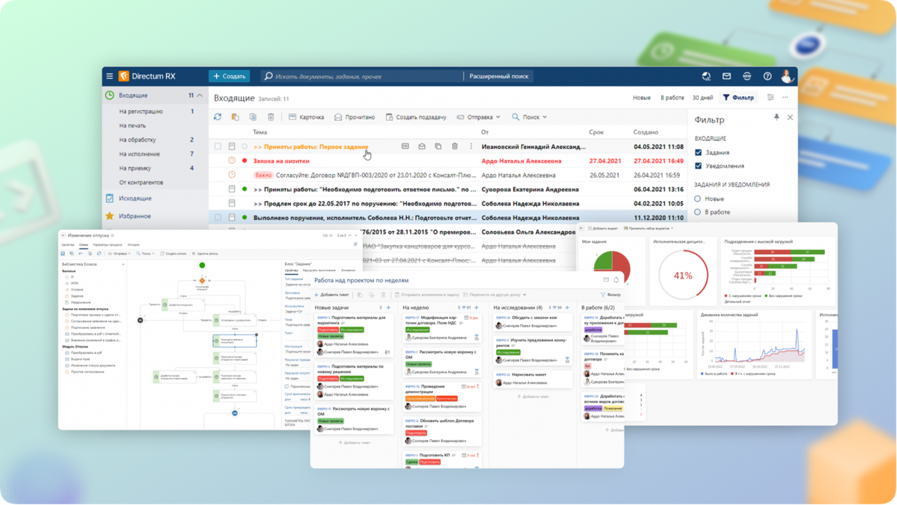Click row action trash icon for Первое задание
Viewport: 897px width, 505px height.
(454, 147)
